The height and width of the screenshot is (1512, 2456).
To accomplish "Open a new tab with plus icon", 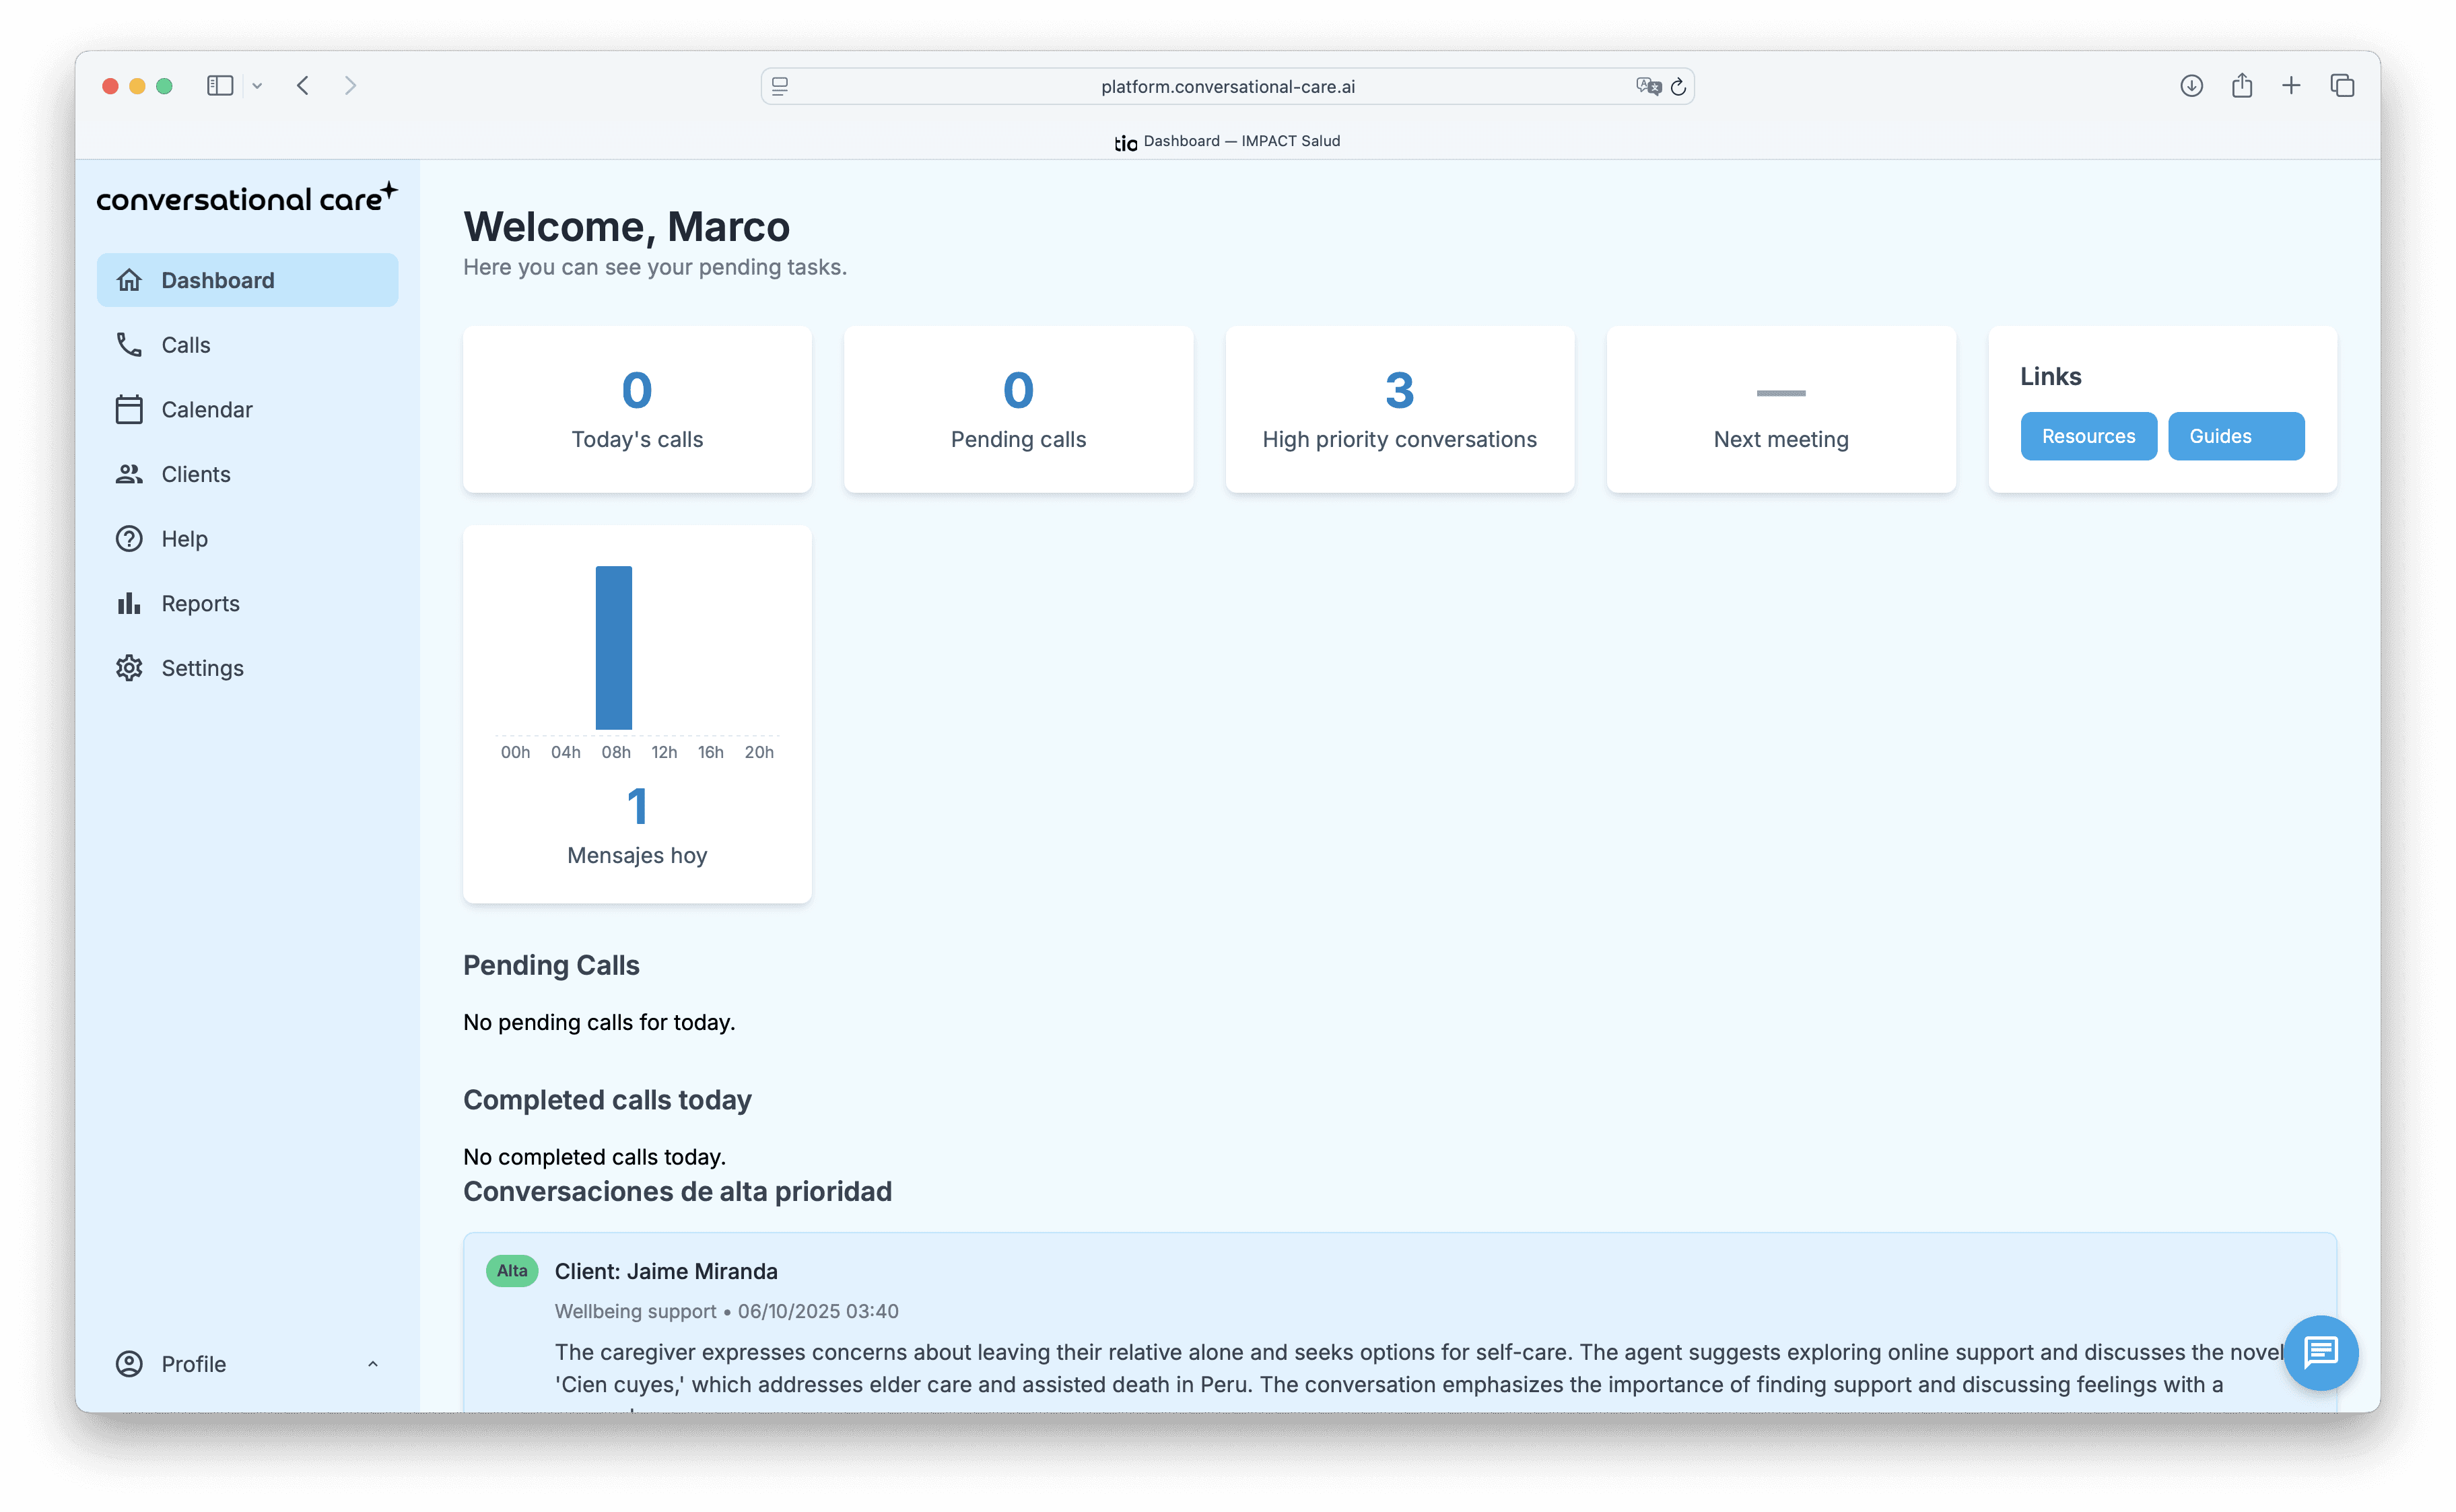I will click(x=2291, y=86).
